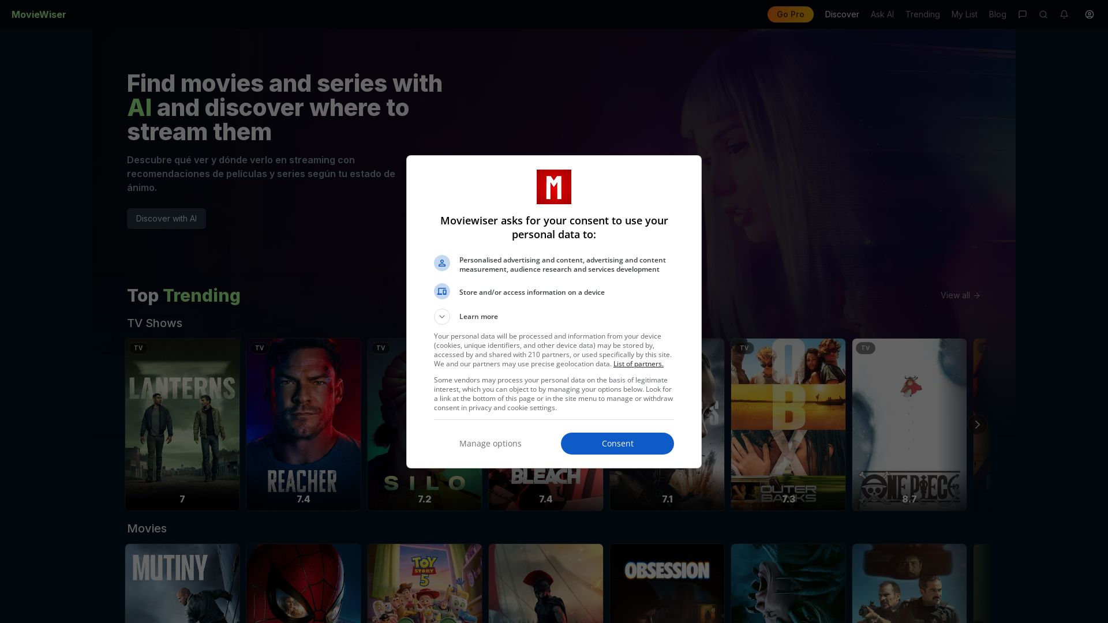Viewport: 1108px width, 623px height.
Task: Open the Silo TV show poster
Action: pyautogui.click(x=387, y=425)
